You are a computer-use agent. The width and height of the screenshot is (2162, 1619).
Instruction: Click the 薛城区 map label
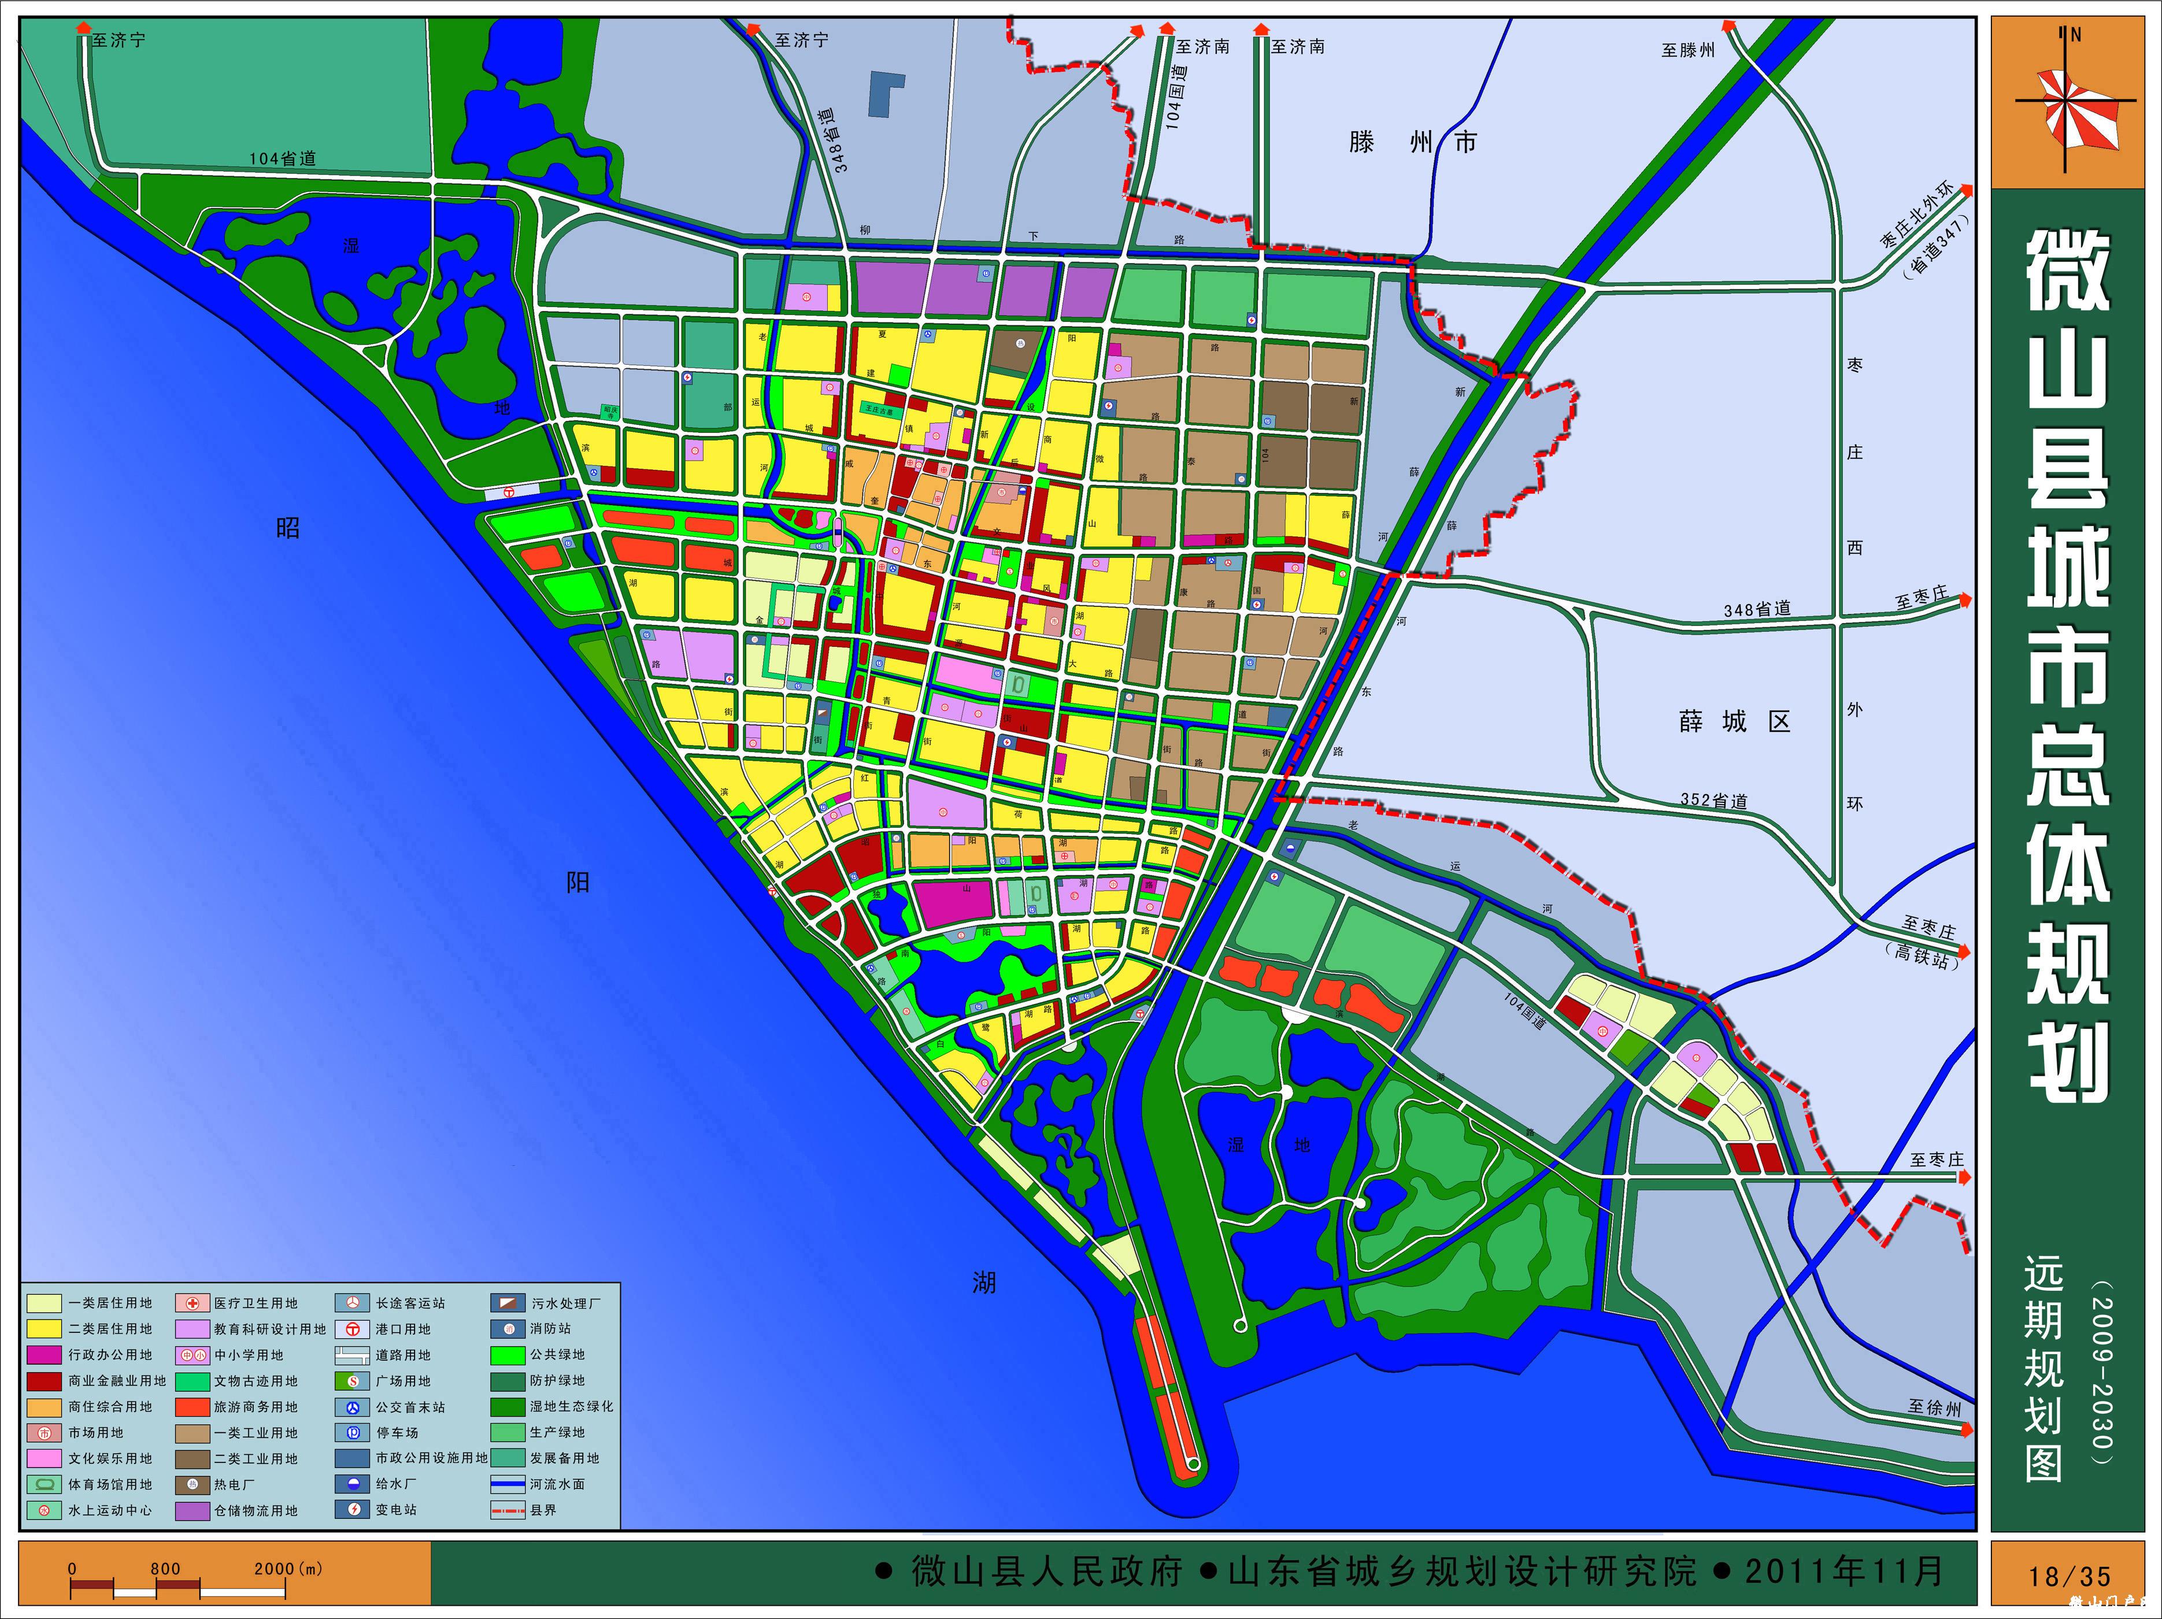tap(1734, 722)
